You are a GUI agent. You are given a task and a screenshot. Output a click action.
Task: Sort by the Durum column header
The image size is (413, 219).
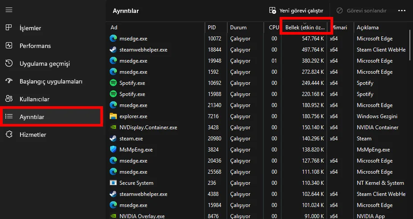pyautogui.click(x=245, y=27)
